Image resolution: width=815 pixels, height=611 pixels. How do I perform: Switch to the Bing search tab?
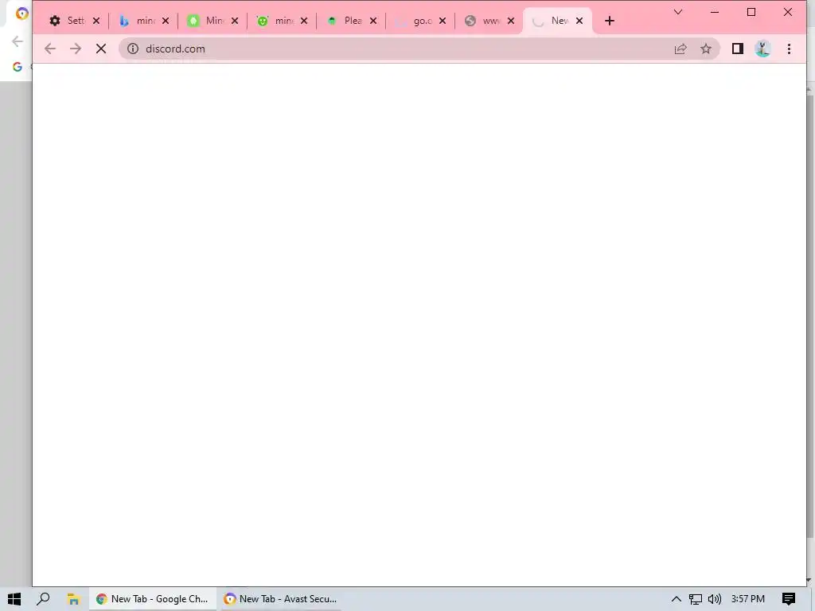click(x=137, y=21)
